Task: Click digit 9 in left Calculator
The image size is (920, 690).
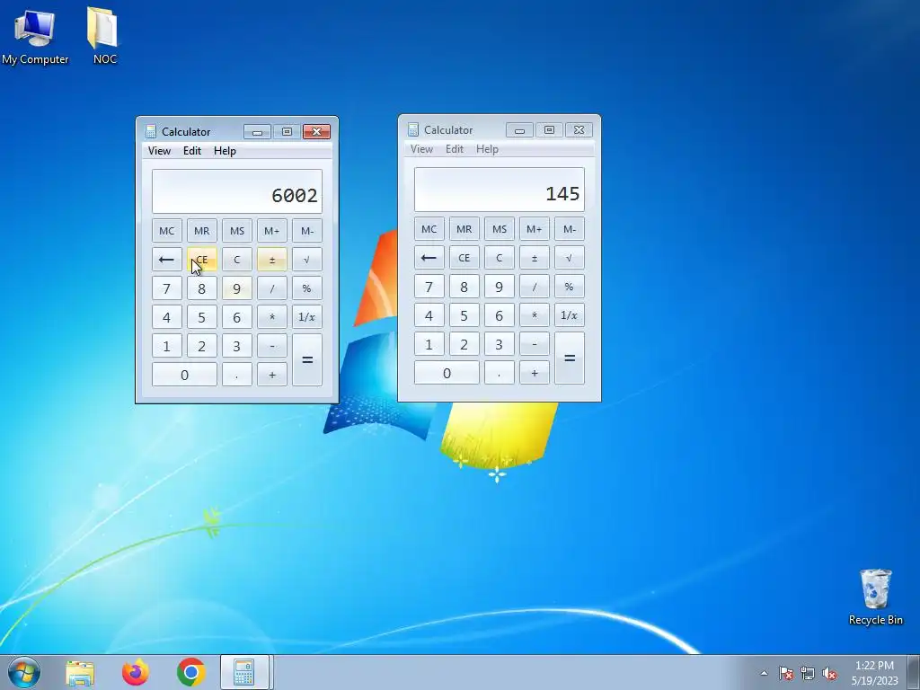Action: pyautogui.click(x=236, y=288)
